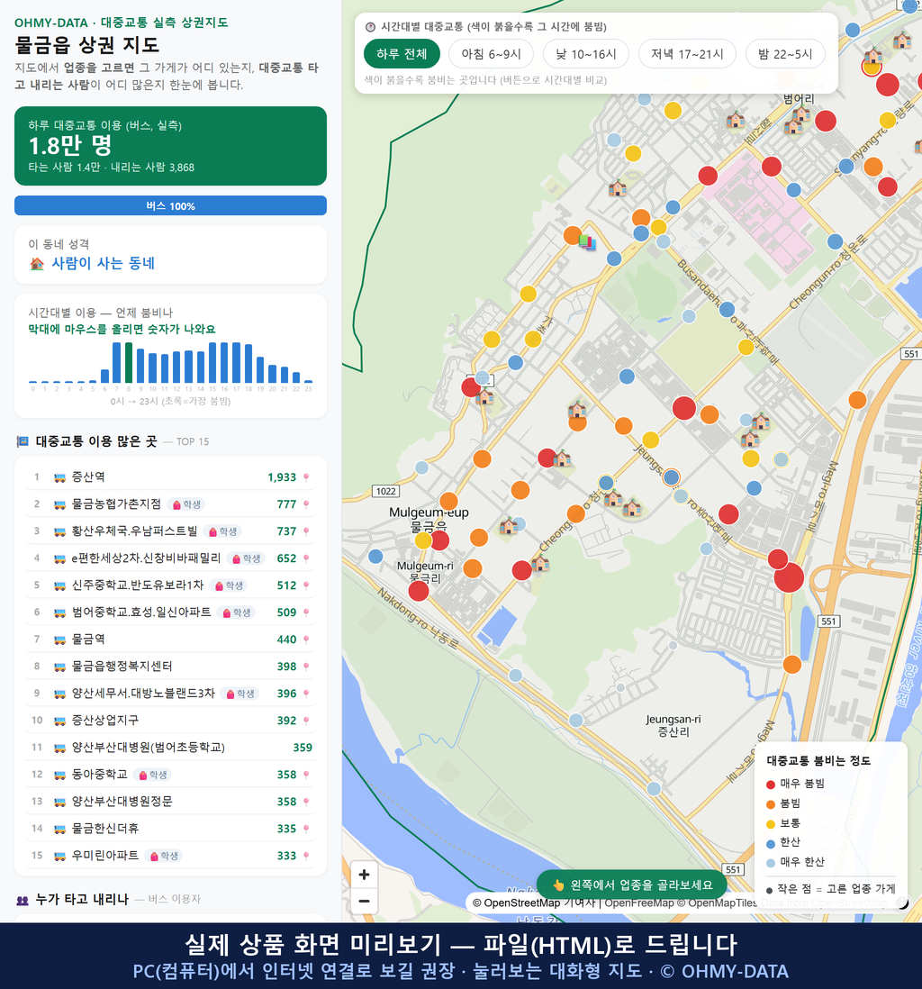Click bus icon in 물금역 row
The height and width of the screenshot is (989, 922).
click(60, 640)
